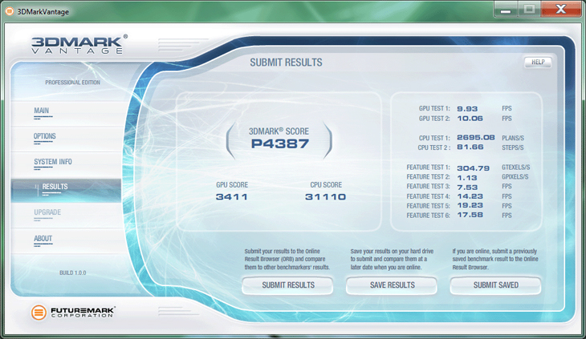Click the 3DMarkVantage window title text
Screen dimensions: 586x339
[x=43, y=11]
